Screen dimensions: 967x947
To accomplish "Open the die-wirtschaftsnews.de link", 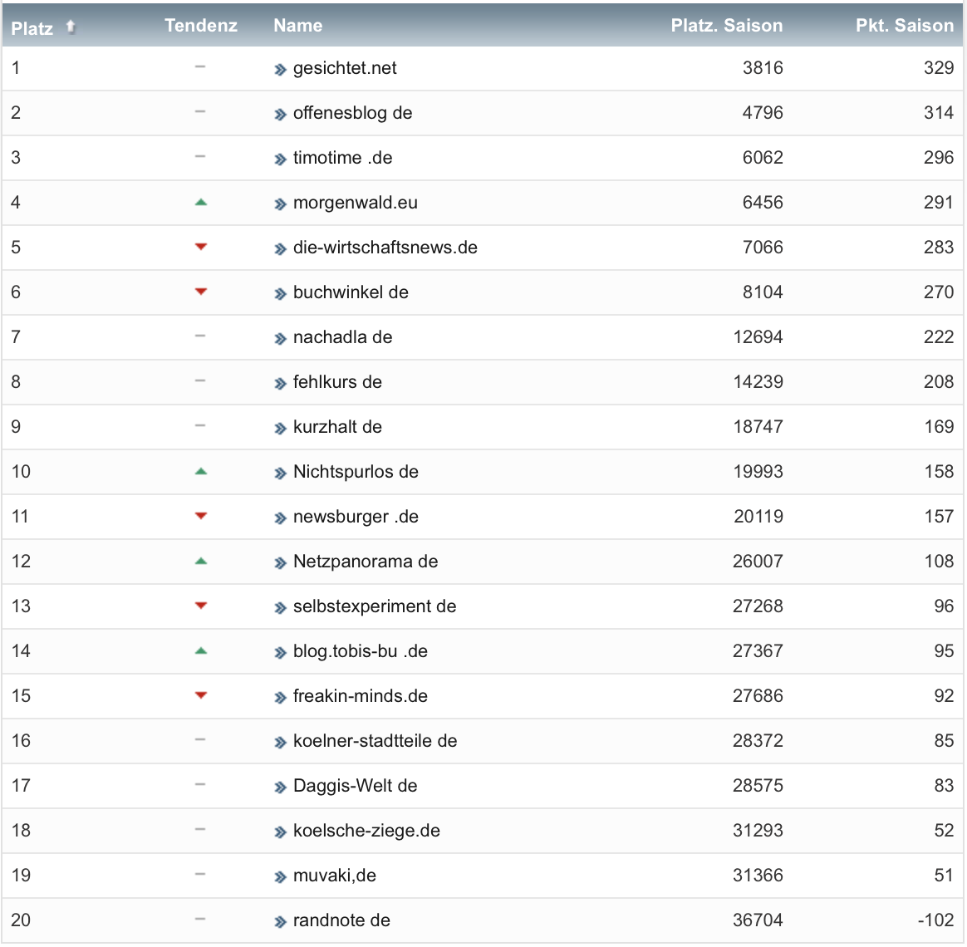I will 385,248.
